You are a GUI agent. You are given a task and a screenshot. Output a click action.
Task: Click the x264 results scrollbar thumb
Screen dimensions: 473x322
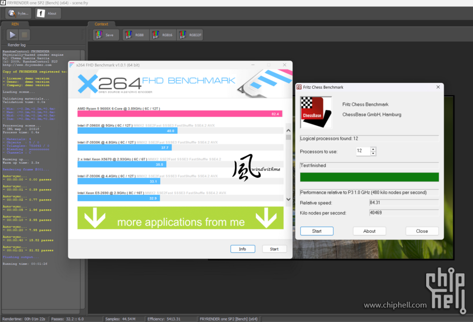pos(289,137)
